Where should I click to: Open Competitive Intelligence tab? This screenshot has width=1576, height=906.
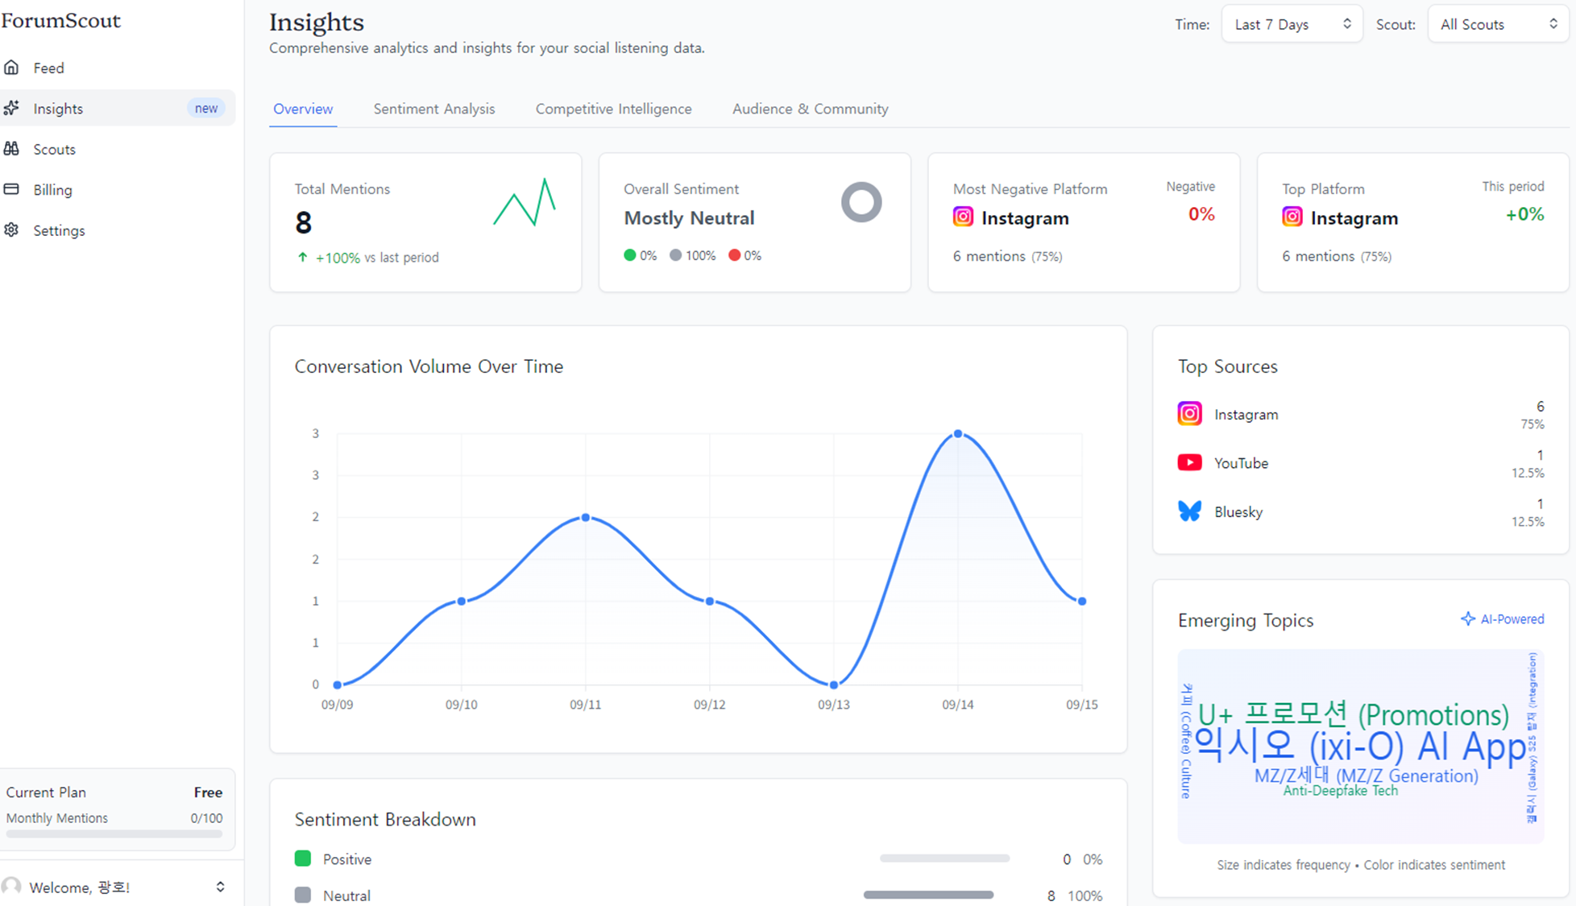pyautogui.click(x=613, y=109)
